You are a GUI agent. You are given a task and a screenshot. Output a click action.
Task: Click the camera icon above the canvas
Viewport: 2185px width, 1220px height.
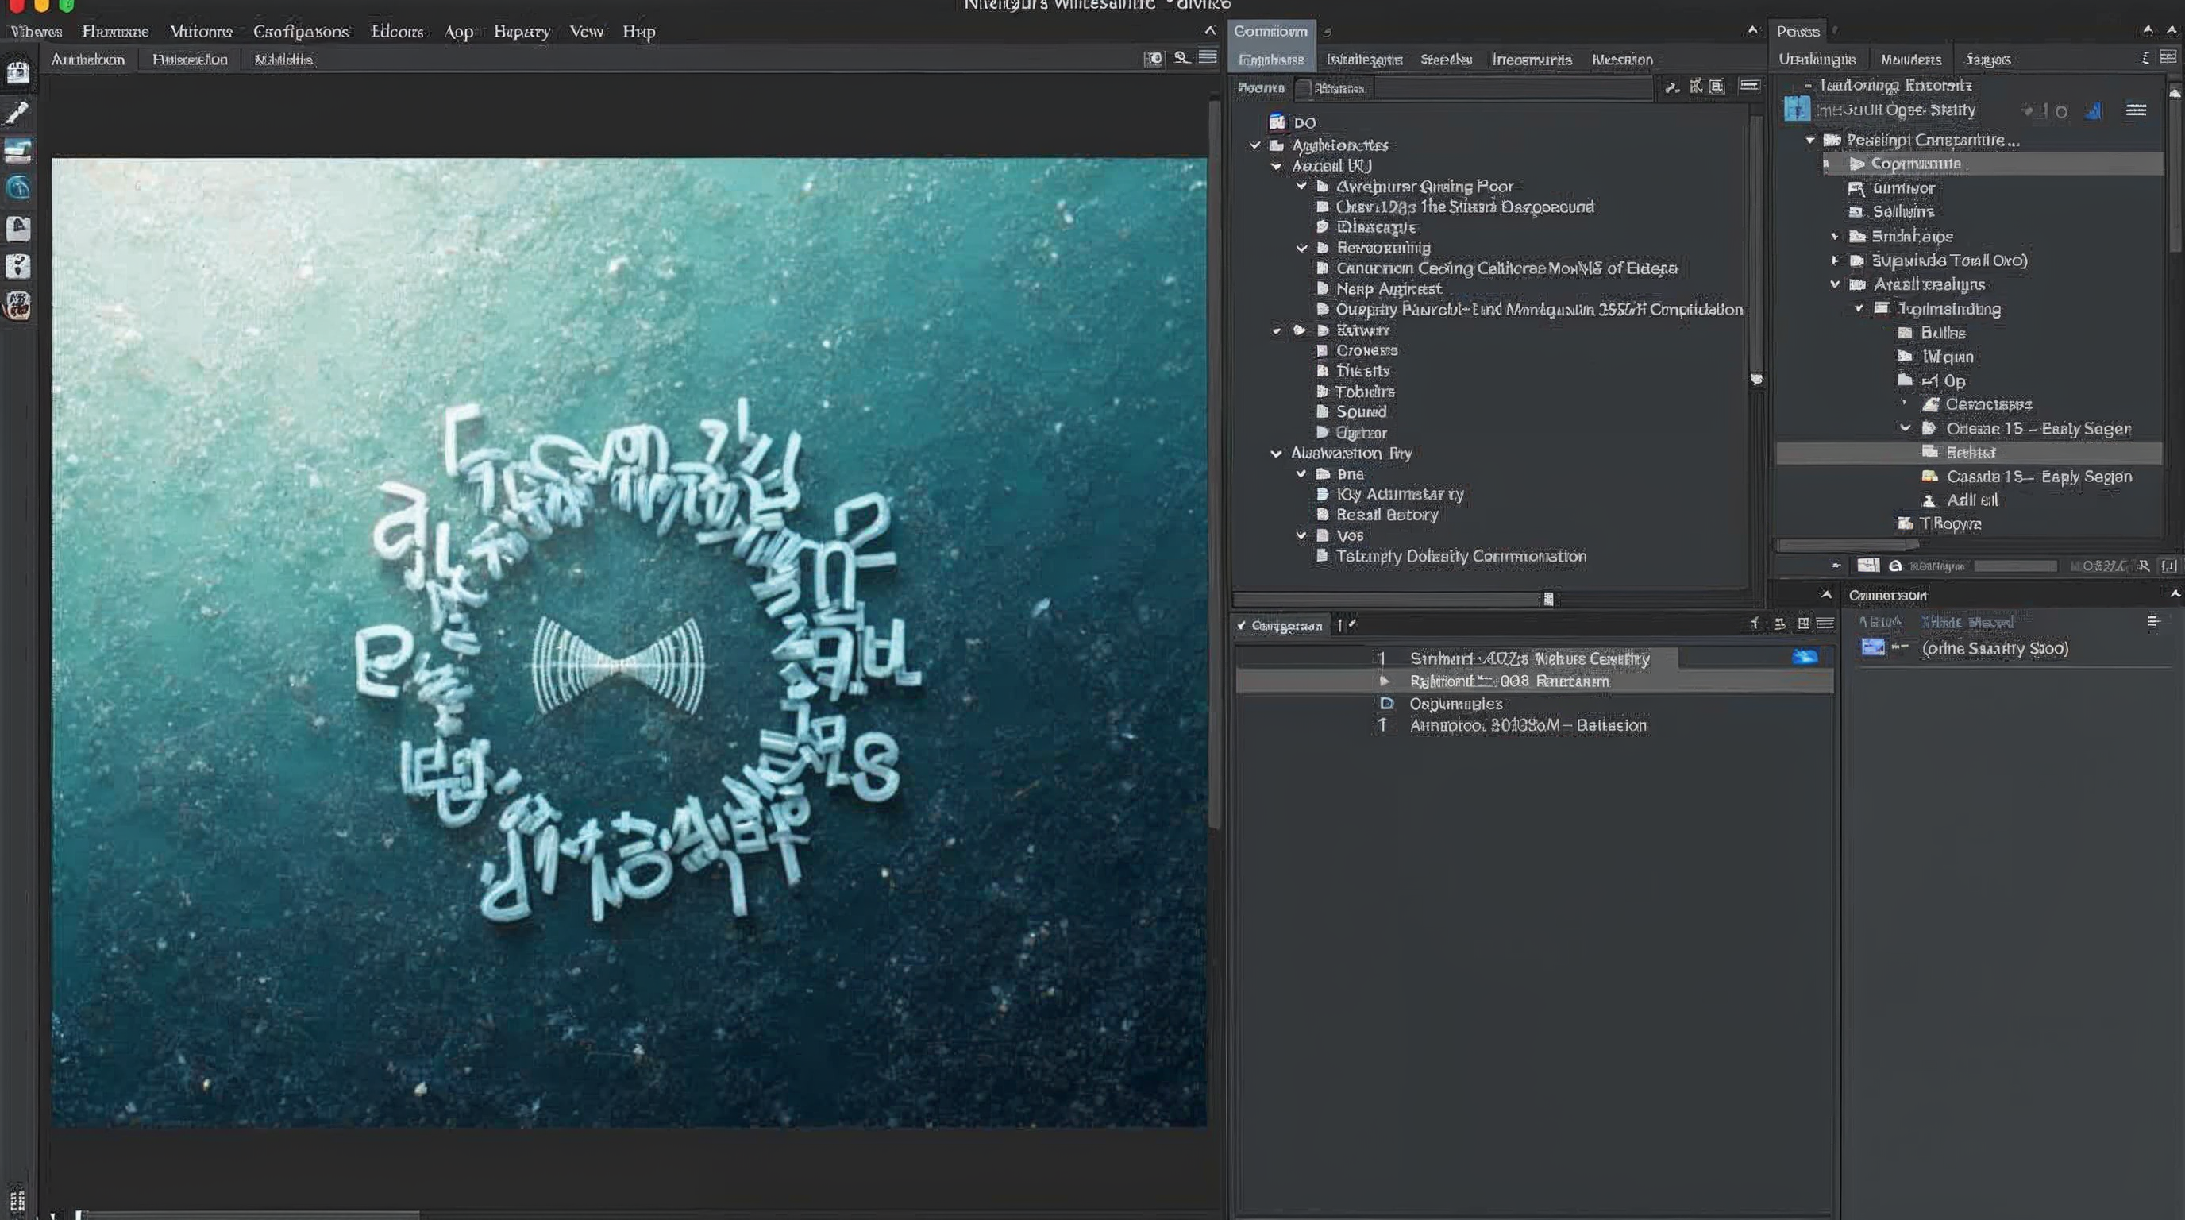pyautogui.click(x=1154, y=59)
